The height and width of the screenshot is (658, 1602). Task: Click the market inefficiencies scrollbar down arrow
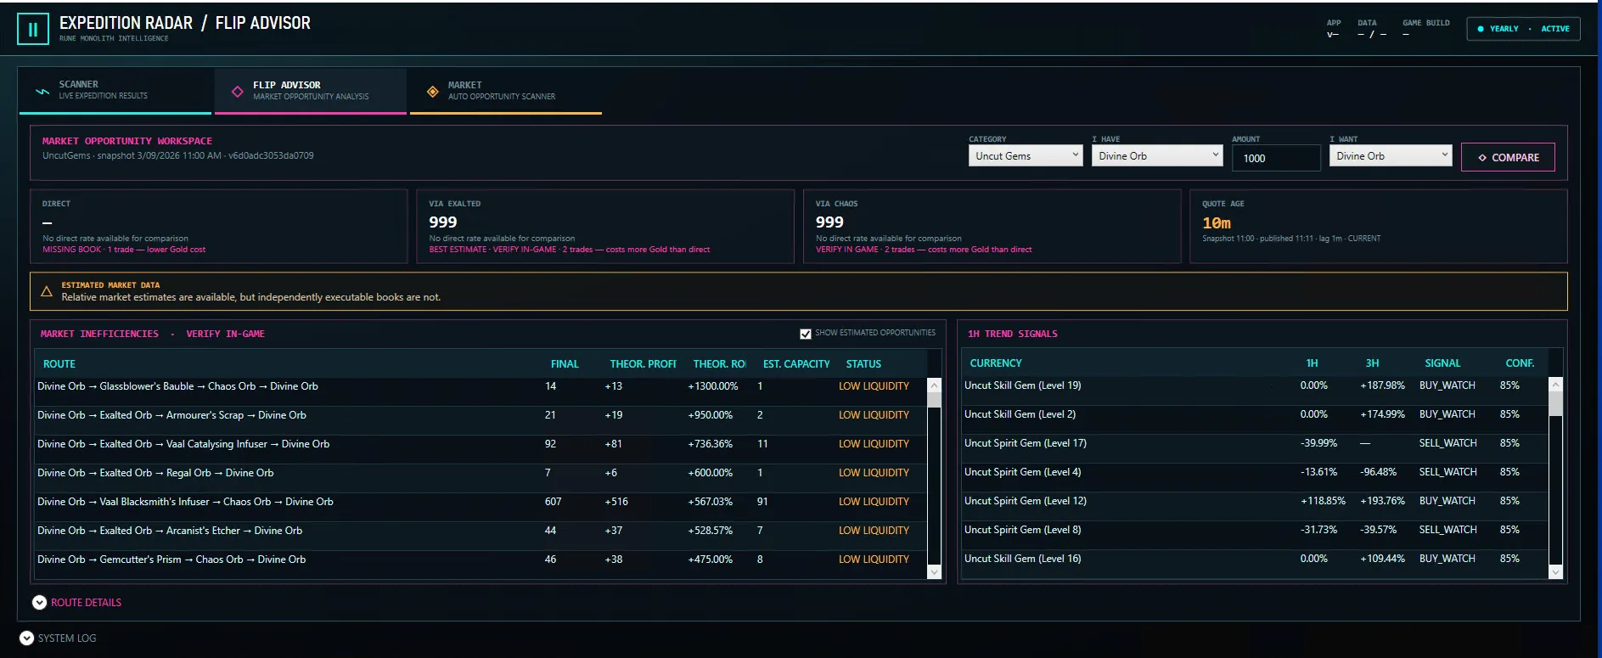click(x=935, y=572)
